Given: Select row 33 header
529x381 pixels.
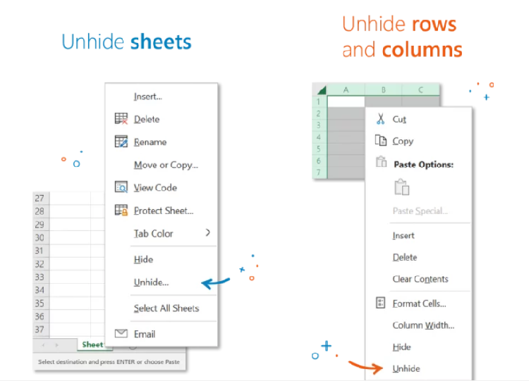Looking at the screenshot, I should (x=39, y=277).
